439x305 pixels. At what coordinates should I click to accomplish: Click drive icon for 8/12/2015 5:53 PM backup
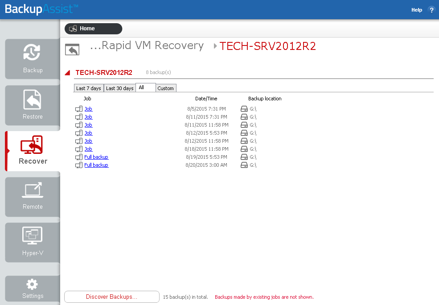(244, 133)
